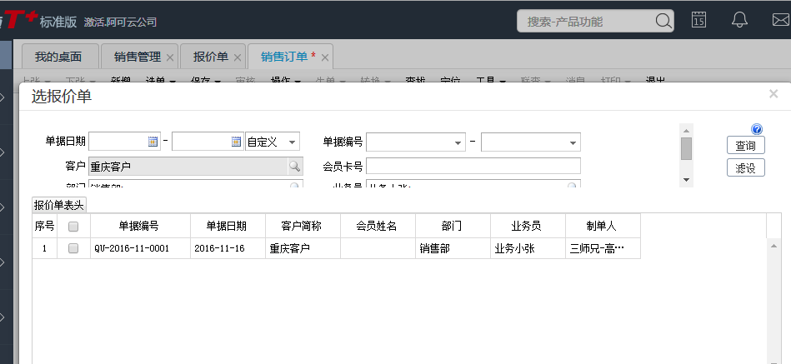Close the 选报价单 dialog

[773, 93]
